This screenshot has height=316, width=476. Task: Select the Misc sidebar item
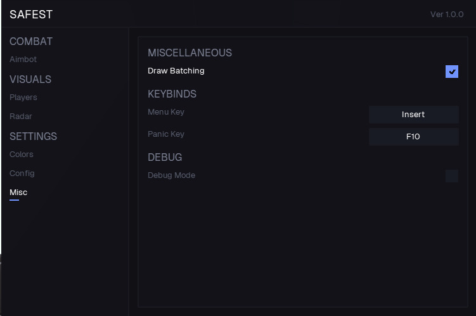pos(18,193)
